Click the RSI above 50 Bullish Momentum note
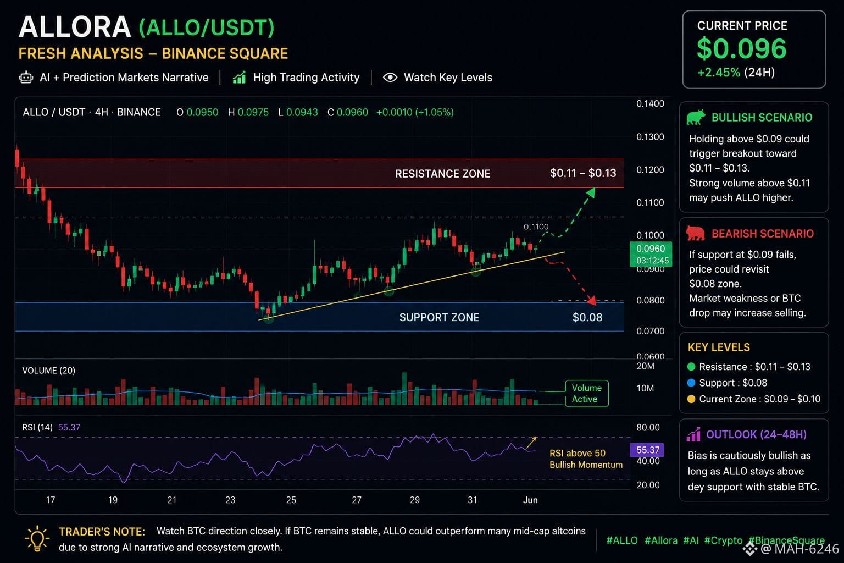Screen dimensions: 844x563 pos(586,459)
